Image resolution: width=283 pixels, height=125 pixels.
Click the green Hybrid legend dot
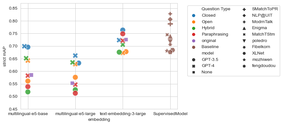pyautogui.click(x=194, y=28)
